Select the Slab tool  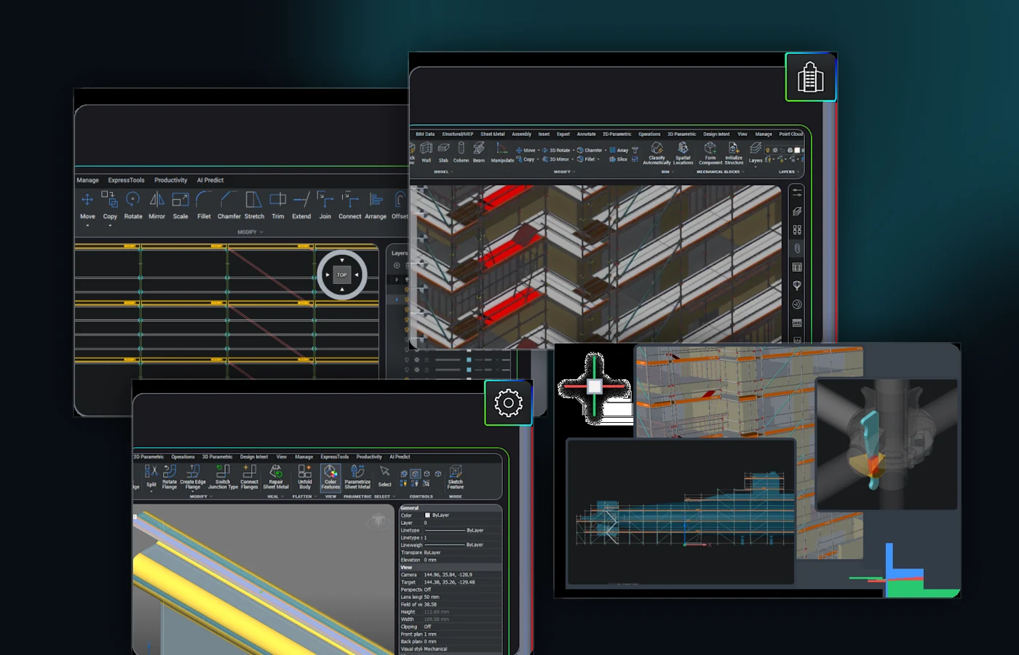[x=443, y=153]
